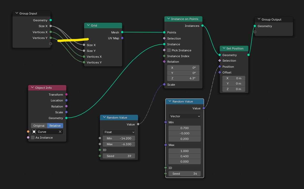Click the Object Info Geometry output socket
Viewport: 304px width, 189px height.
click(x=66, y=118)
